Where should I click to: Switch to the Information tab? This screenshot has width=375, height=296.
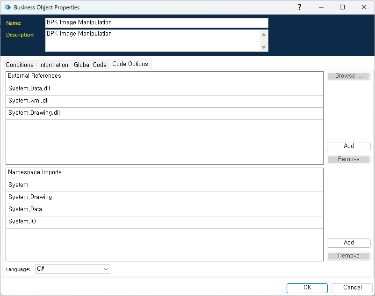54,65
